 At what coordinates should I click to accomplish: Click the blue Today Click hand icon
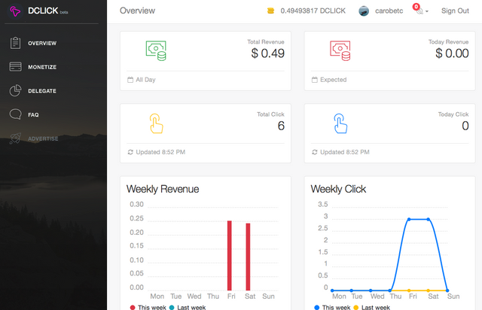pyautogui.click(x=340, y=123)
